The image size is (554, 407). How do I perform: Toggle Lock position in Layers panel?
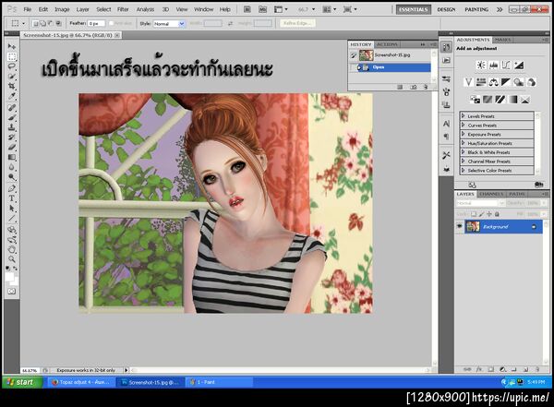point(489,214)
